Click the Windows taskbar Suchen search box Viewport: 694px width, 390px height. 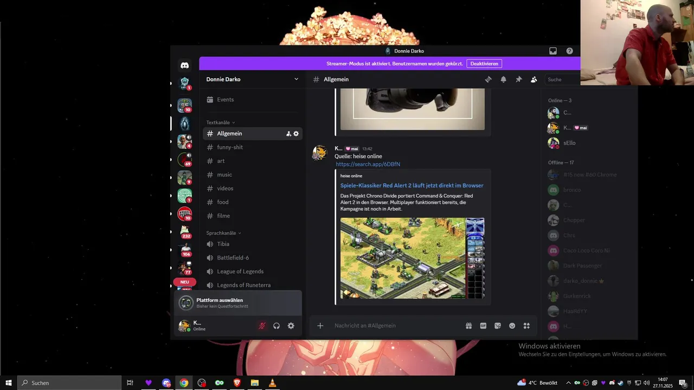tap(69, 383)
